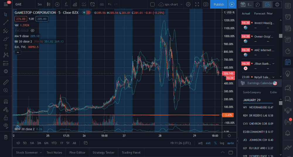Show the hidden TVC:GOLD series

(33, 31)
